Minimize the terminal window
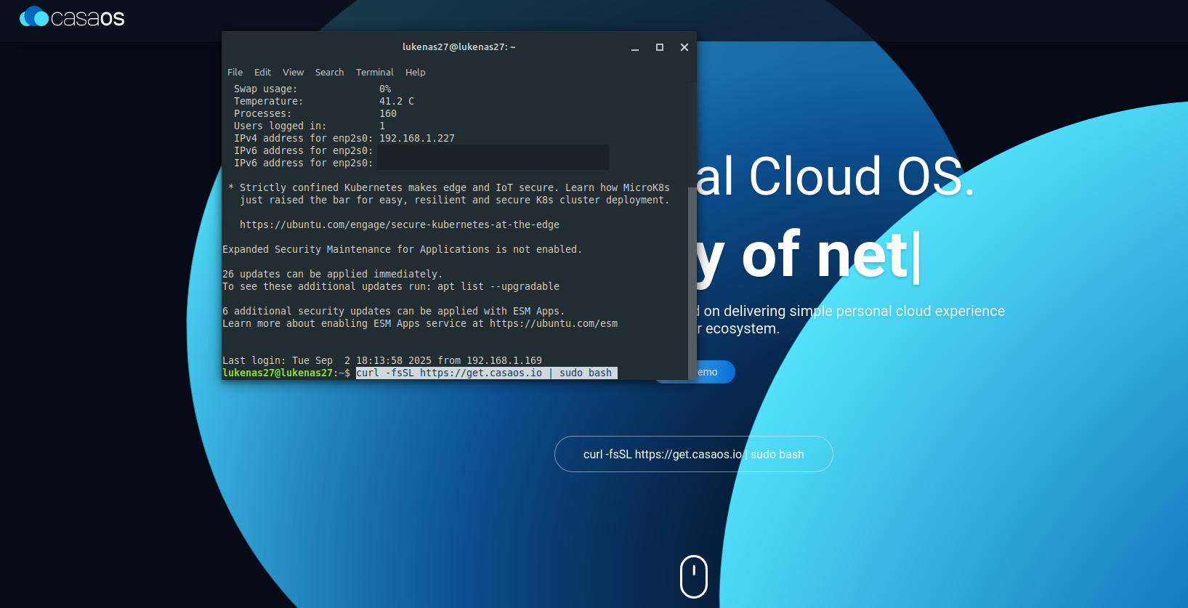 [635, 47]
